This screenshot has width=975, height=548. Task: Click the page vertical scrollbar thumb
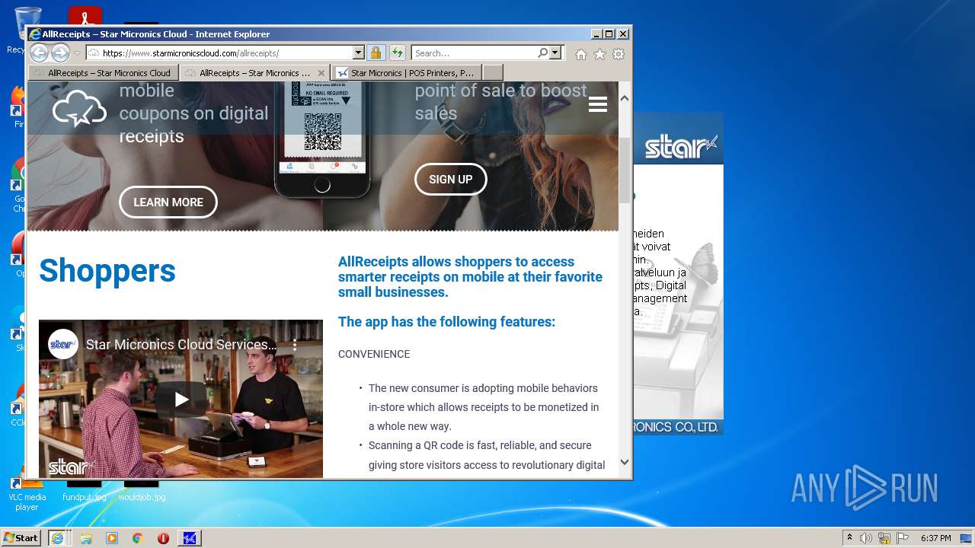625,170
